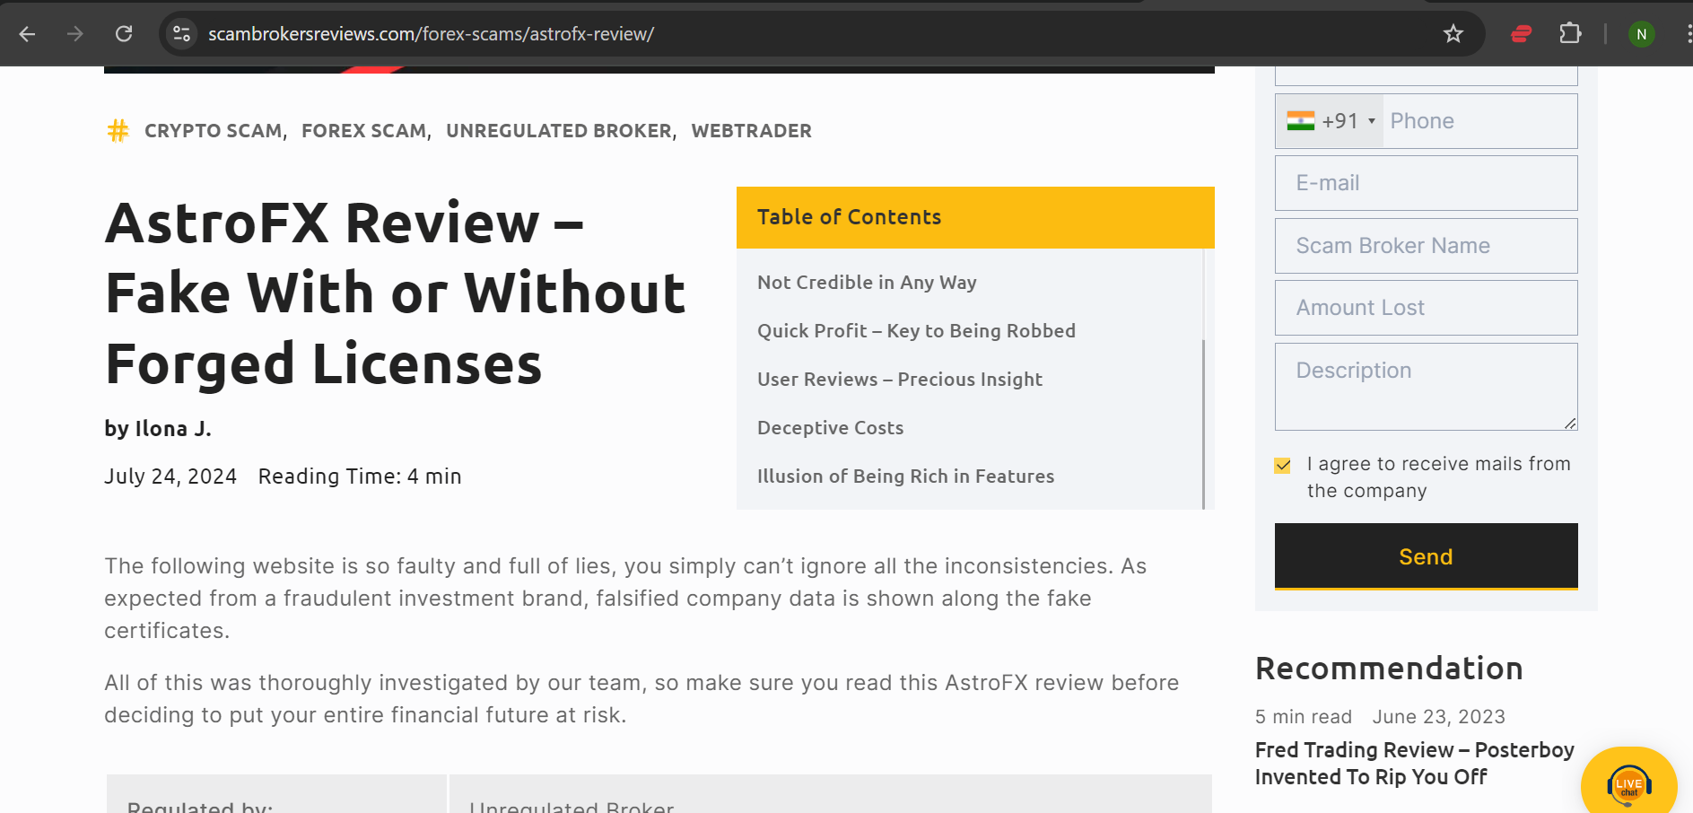The image size is (1693, 813).
Task: Open site information icon in address bar
Action: pos(181,34)
